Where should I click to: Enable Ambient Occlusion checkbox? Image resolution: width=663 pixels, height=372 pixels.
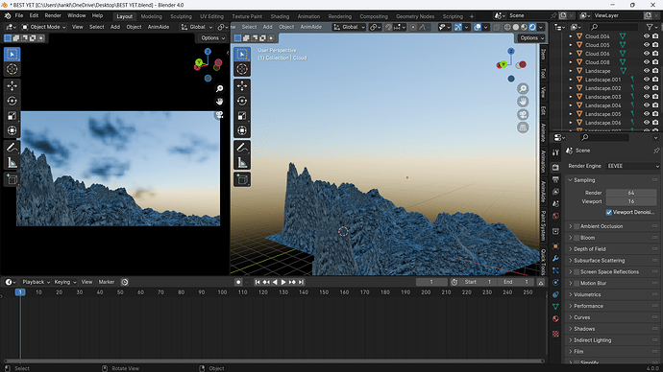(x=577, y=226)
